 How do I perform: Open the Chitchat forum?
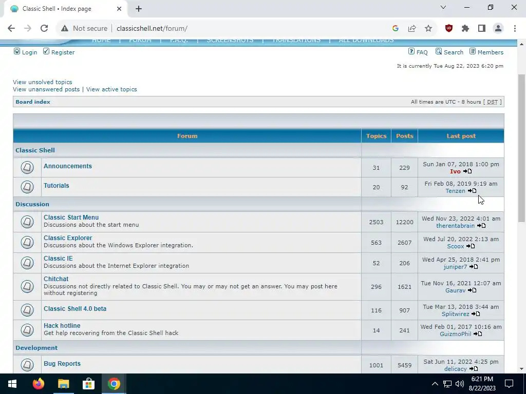pyautogui.click(x=56, y=279)
